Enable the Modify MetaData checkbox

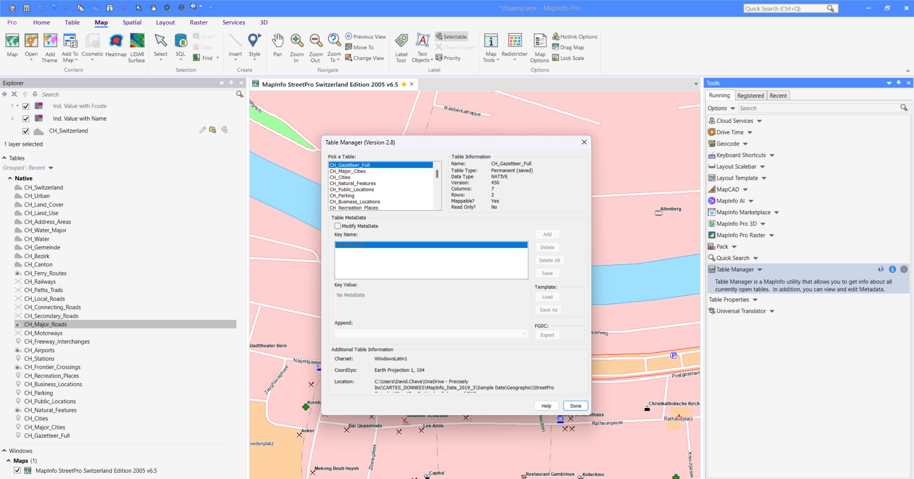pos(338,226)
